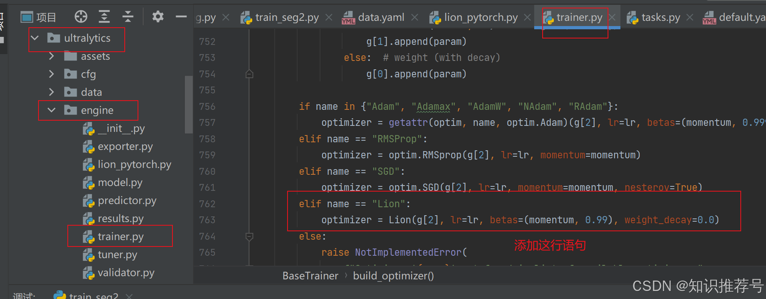Close the tasks.py tab
Screen dimensions: 766x299
pos(690,17)
